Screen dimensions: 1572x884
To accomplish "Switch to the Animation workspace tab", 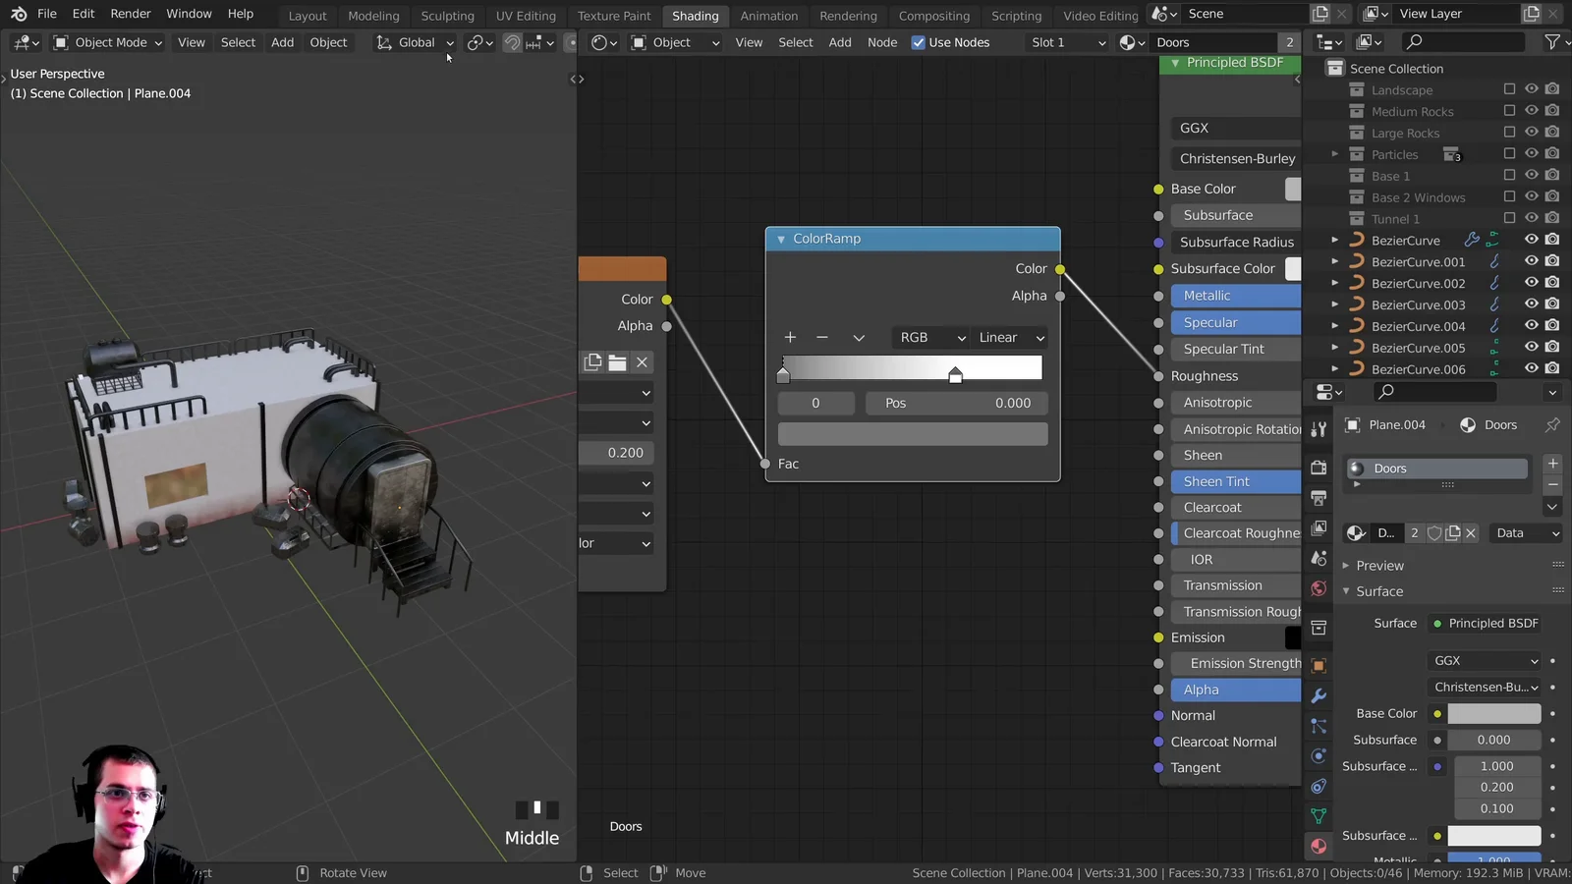I will tap(769, 15).
